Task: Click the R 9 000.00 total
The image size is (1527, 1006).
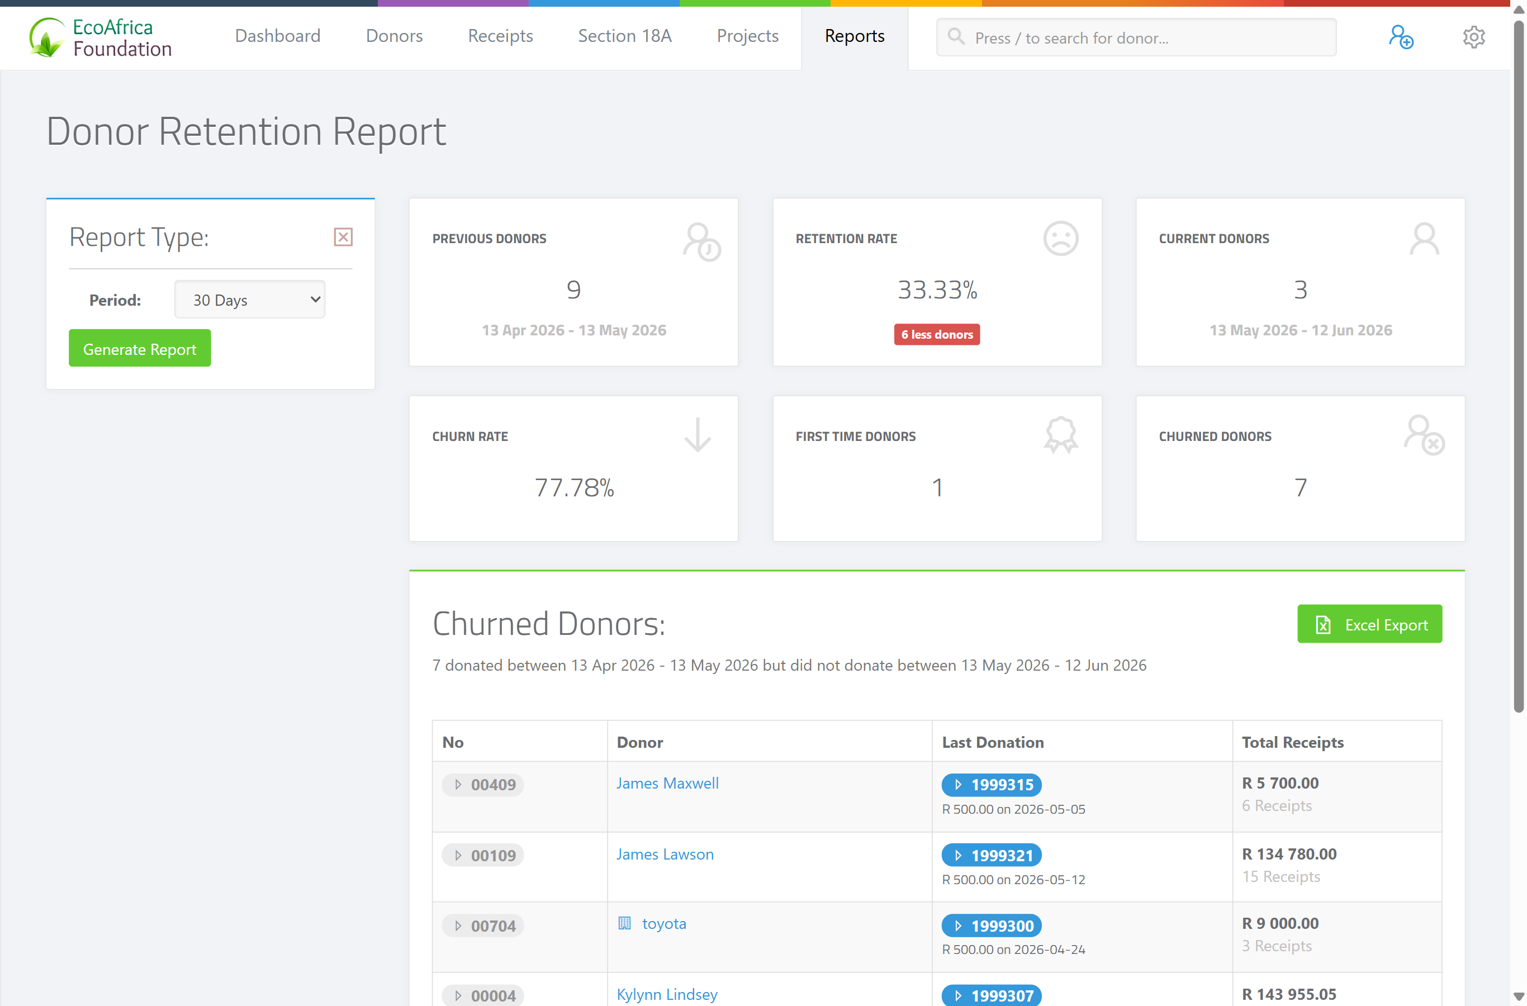Action: tap(1280, 923)
